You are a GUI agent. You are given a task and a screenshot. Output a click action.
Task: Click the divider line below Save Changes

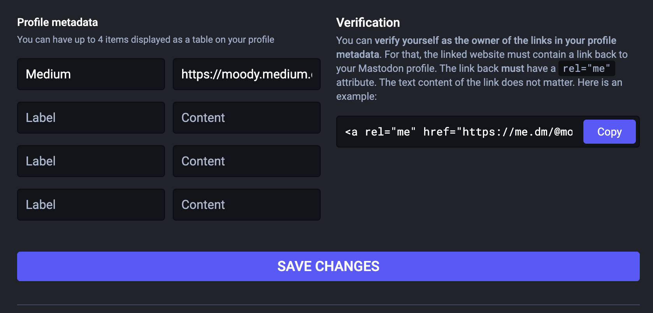(x=328, y=305)
